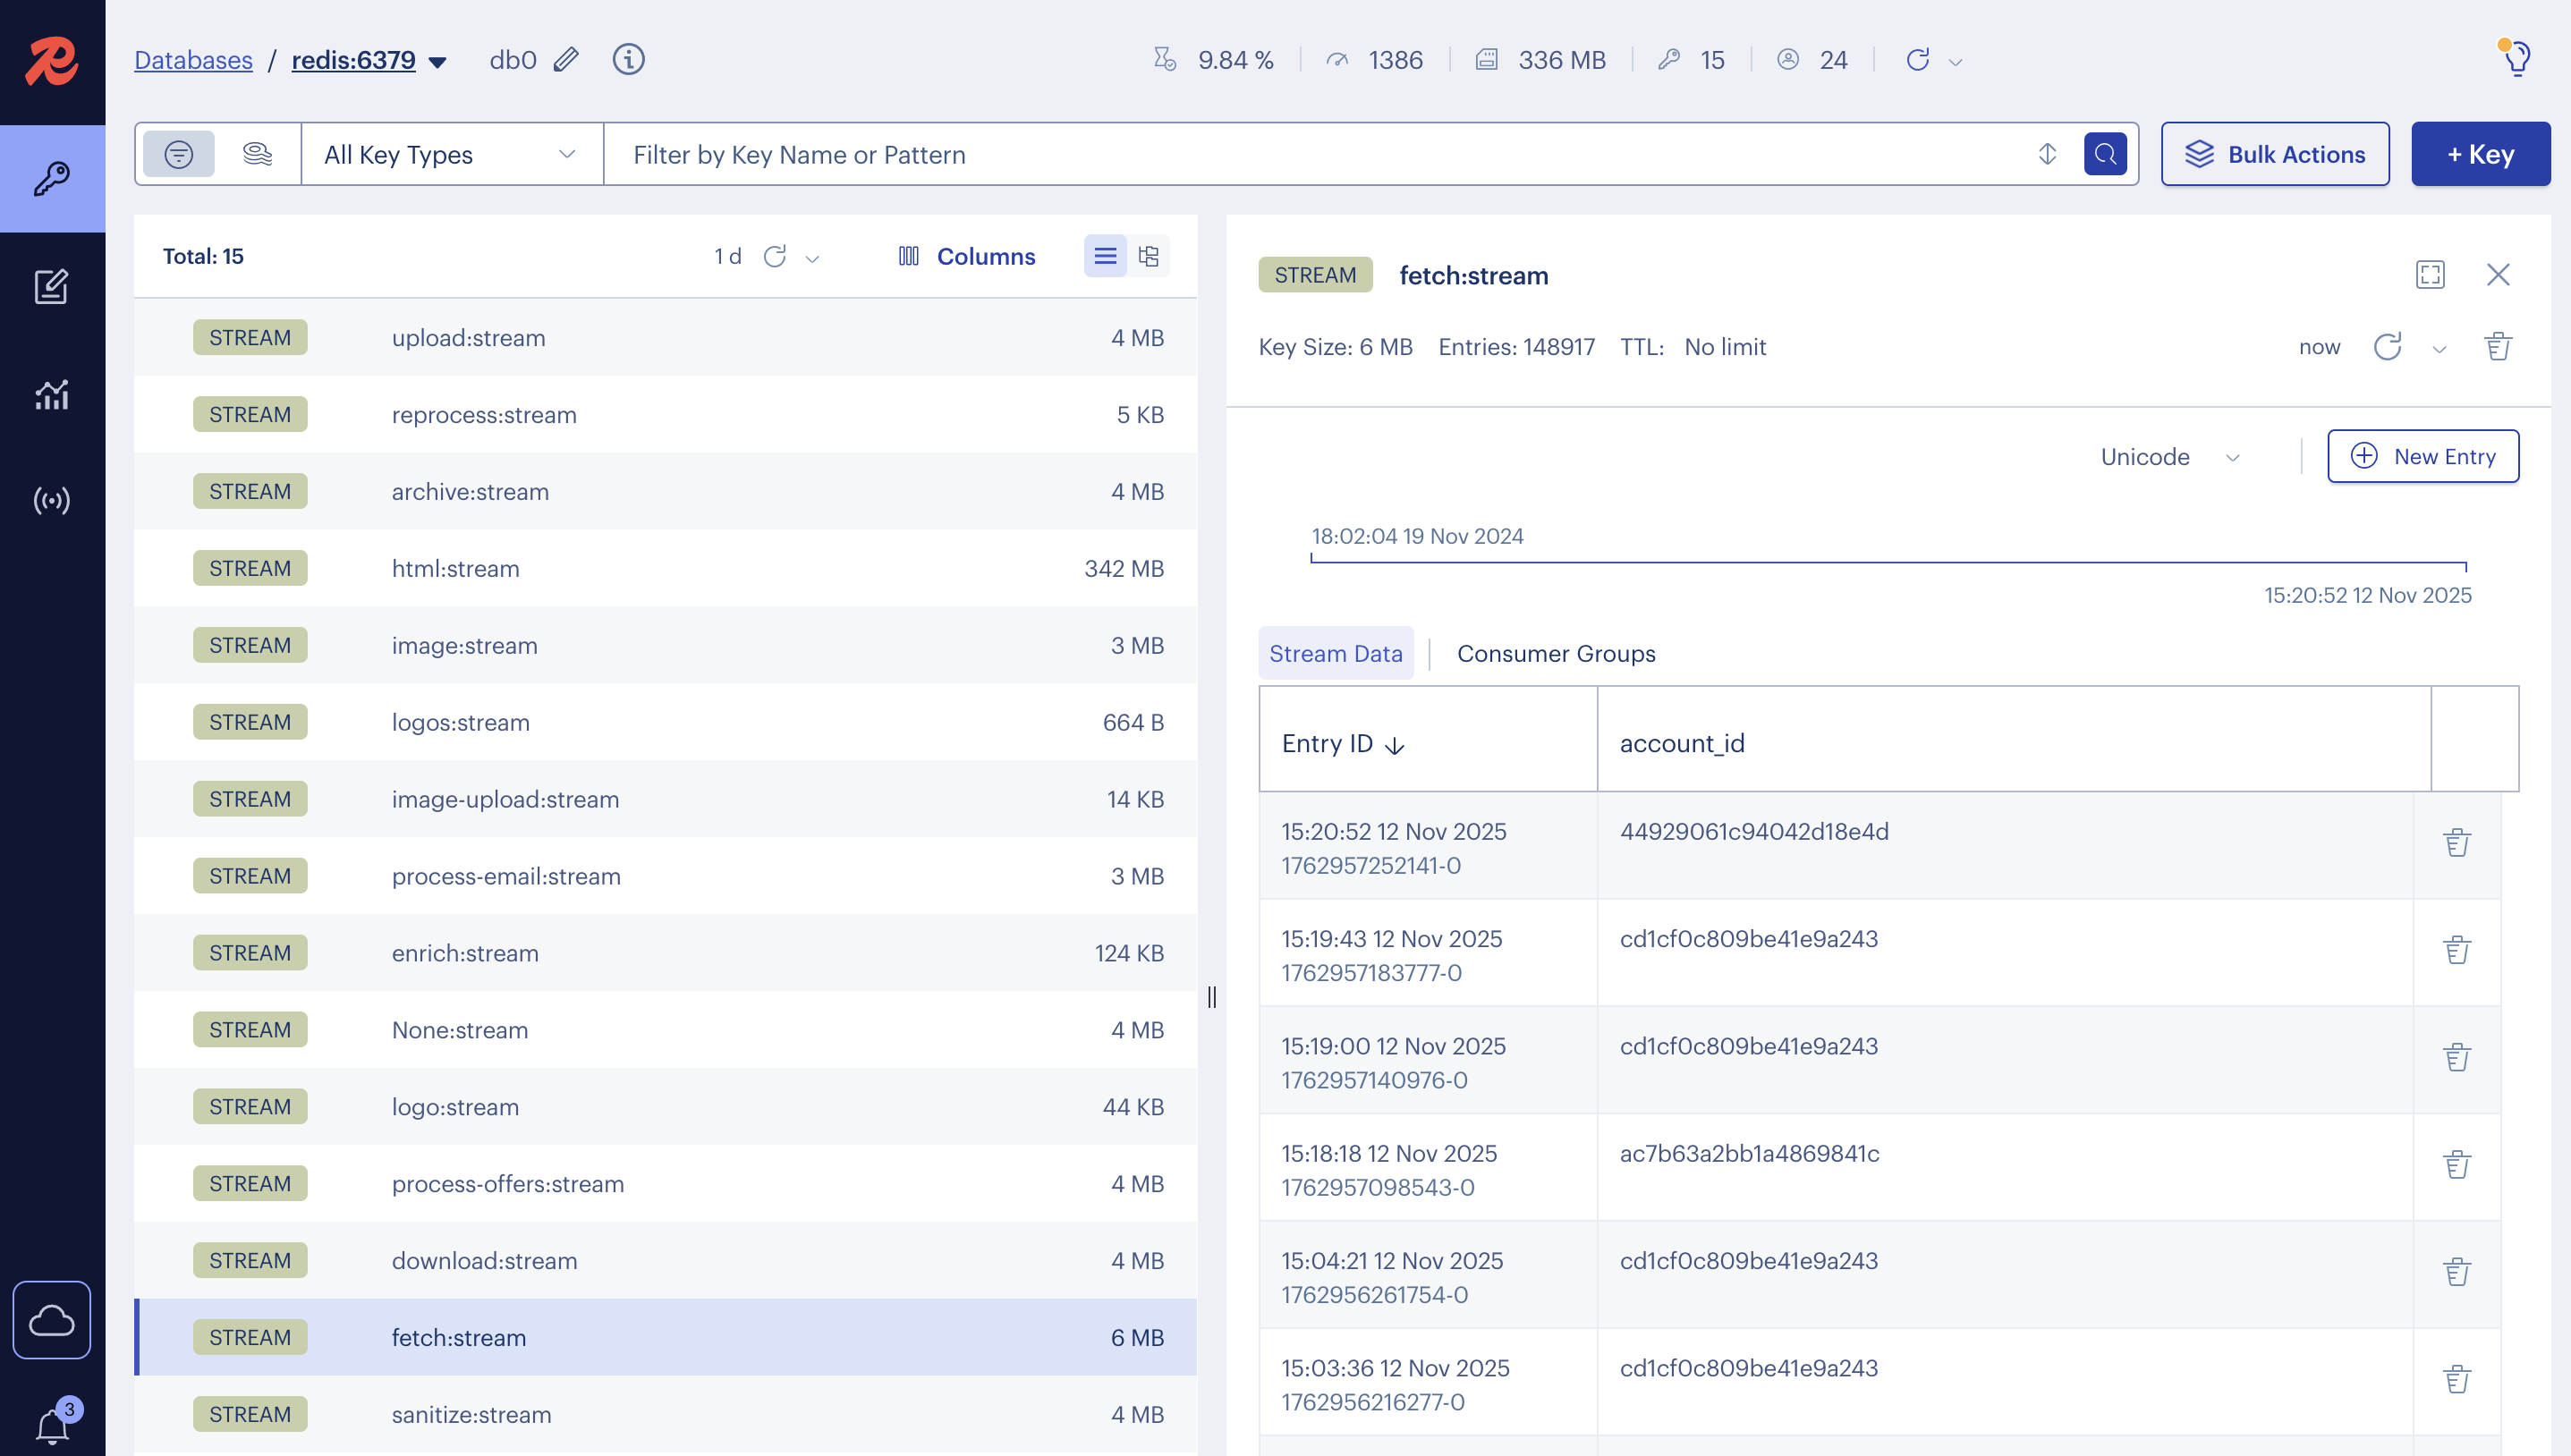Switch key list to tree view
The image size is (2571, 1456).
1147,256
